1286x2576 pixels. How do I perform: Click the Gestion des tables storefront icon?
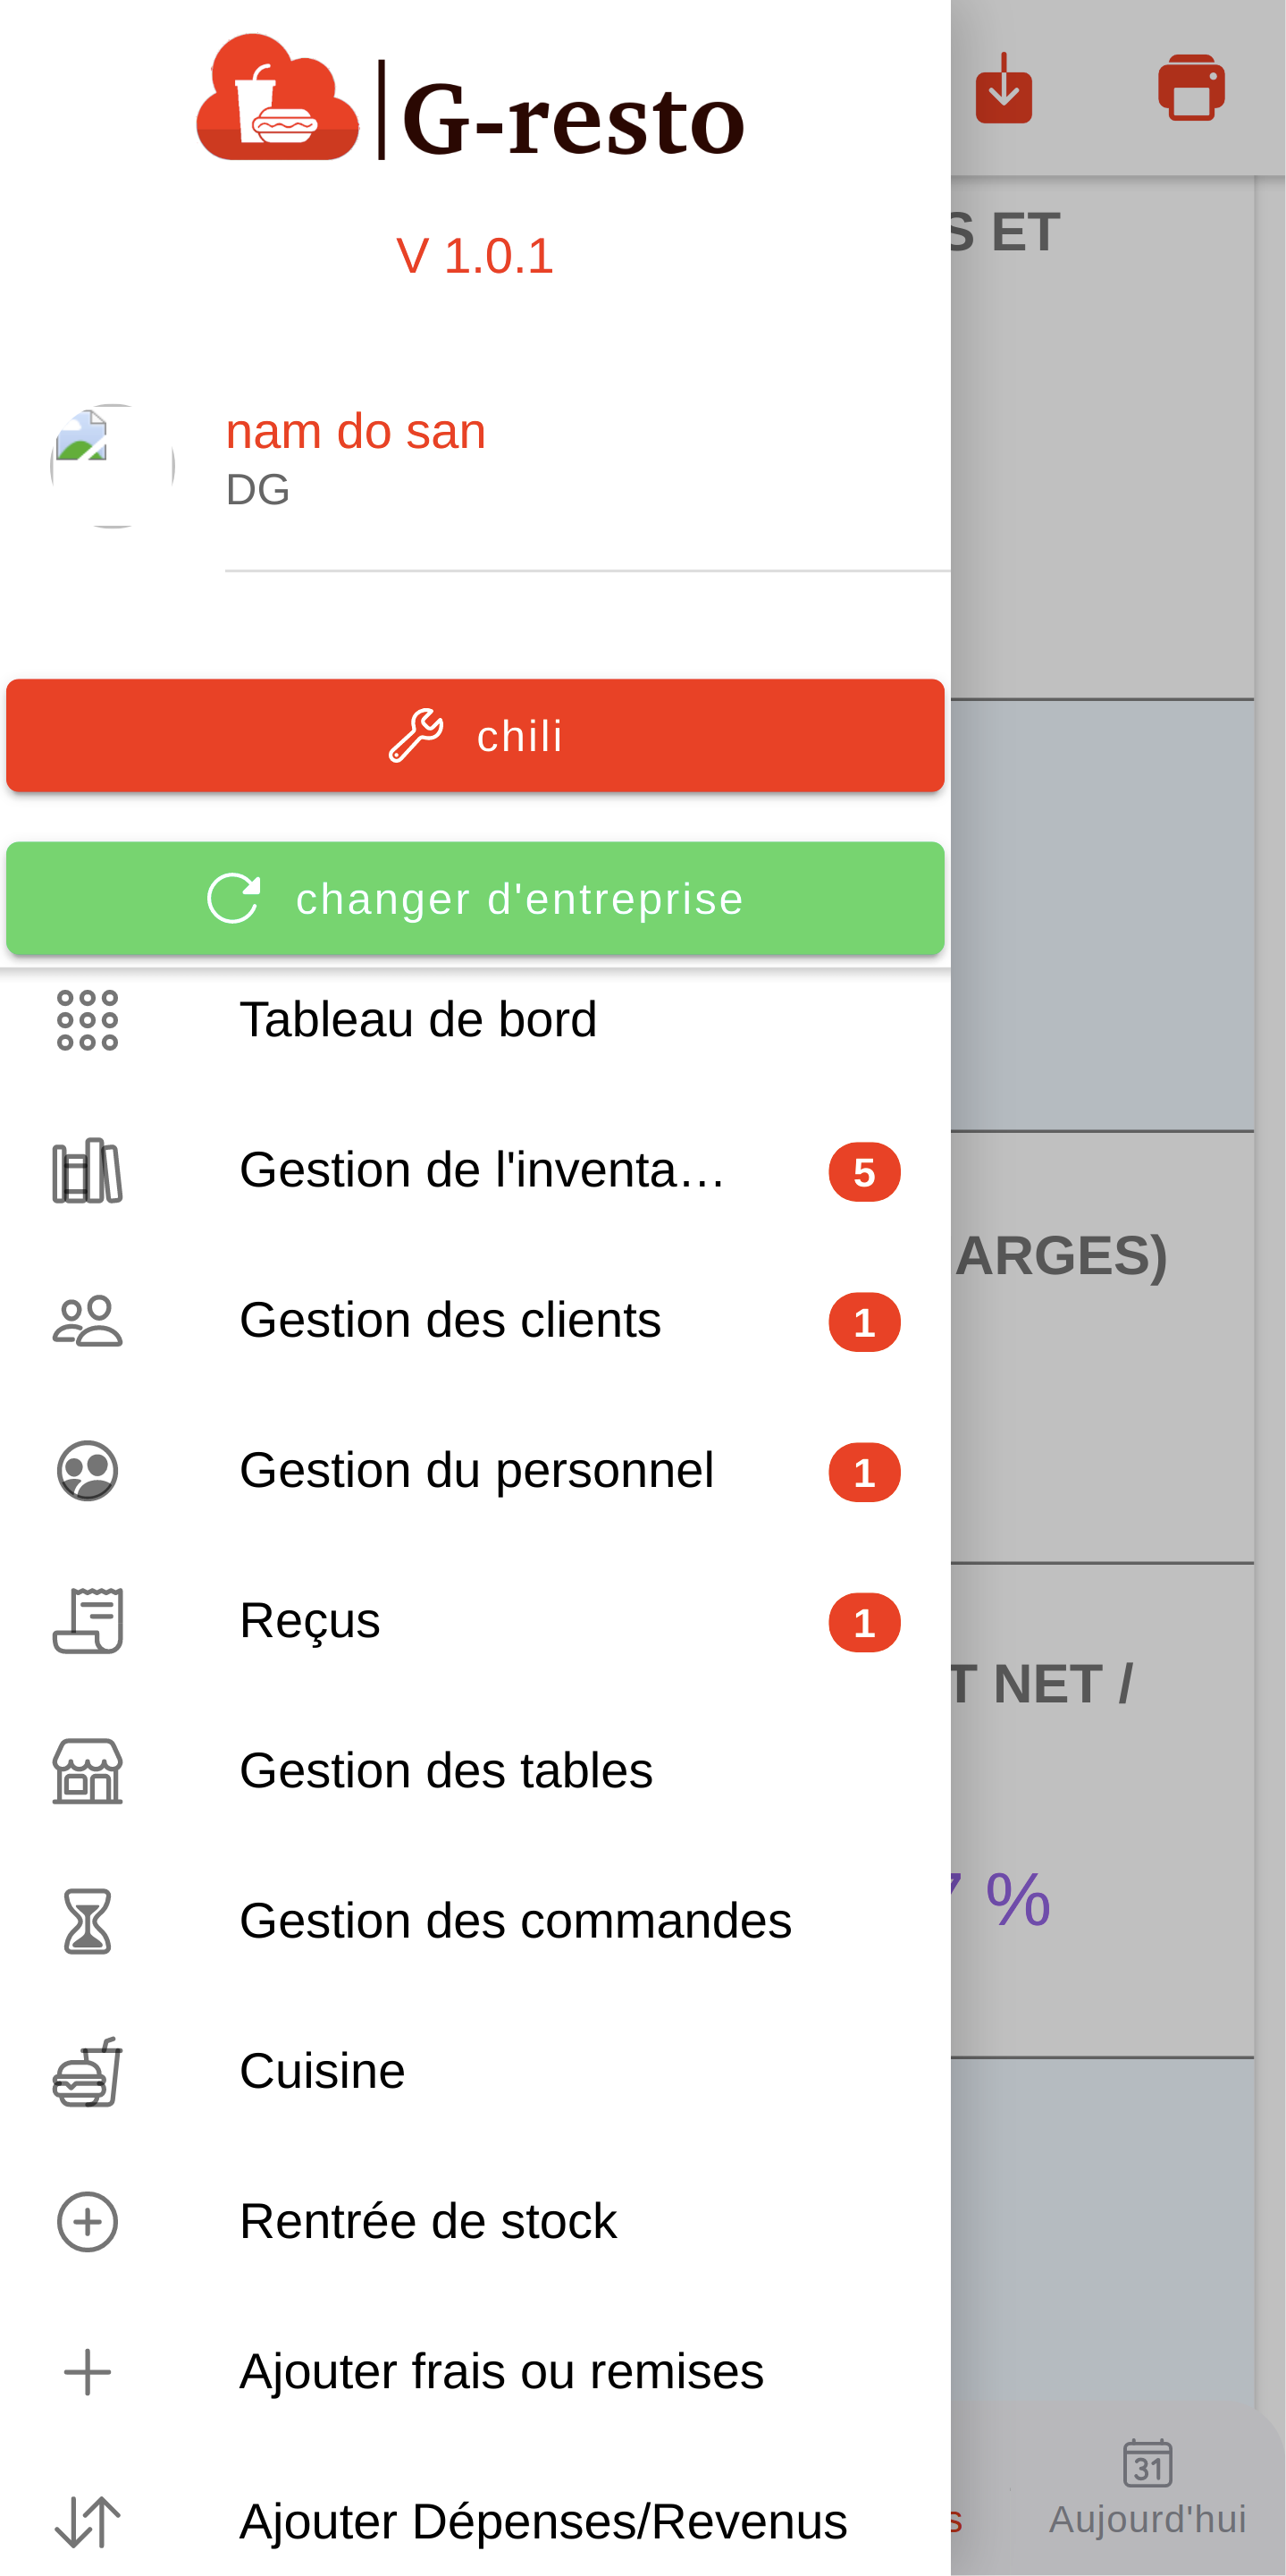click(x=88, y=1771)
